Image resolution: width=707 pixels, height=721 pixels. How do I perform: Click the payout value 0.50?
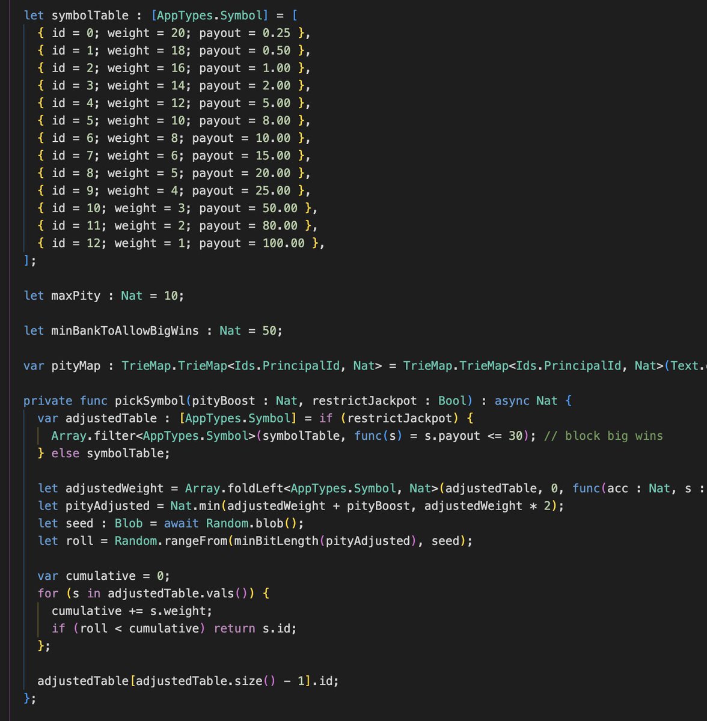click(276, 50)
